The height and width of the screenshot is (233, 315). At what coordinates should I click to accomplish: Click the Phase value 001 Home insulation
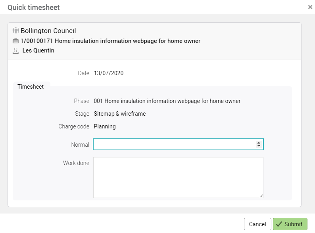point(167,101)
